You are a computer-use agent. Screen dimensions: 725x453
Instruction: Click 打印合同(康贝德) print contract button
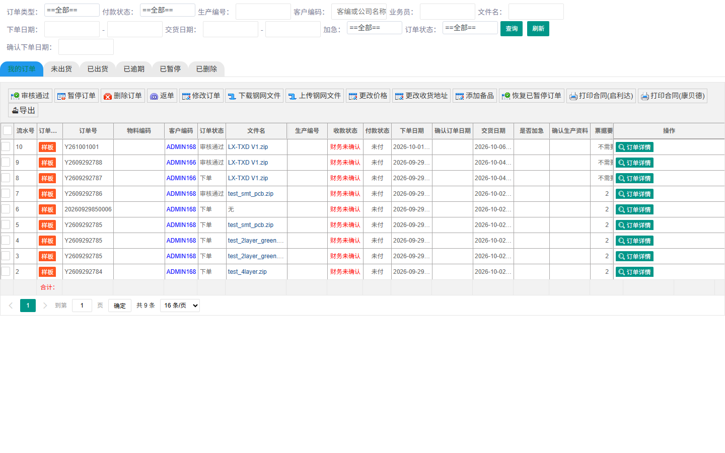pyautogui.click(x=673, y=96)
